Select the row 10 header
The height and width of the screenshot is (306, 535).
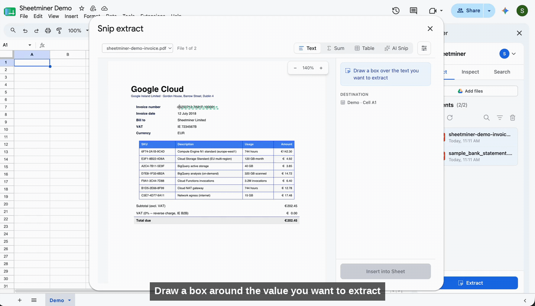[x=6, y=129]
